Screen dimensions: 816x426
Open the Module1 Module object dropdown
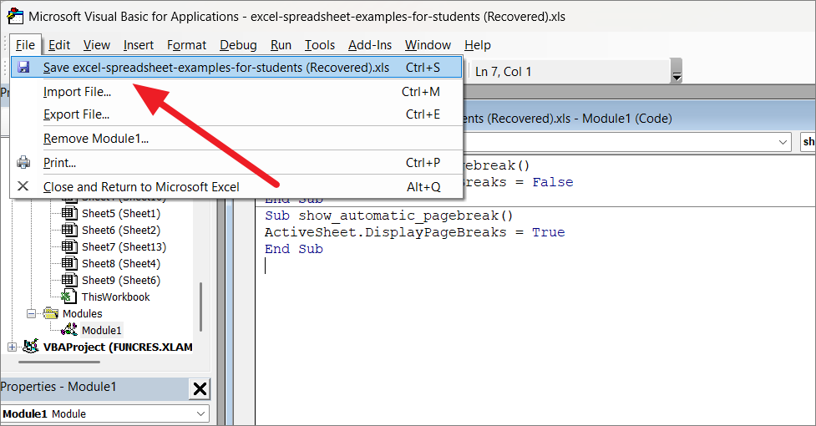click(x=201, y=414)
